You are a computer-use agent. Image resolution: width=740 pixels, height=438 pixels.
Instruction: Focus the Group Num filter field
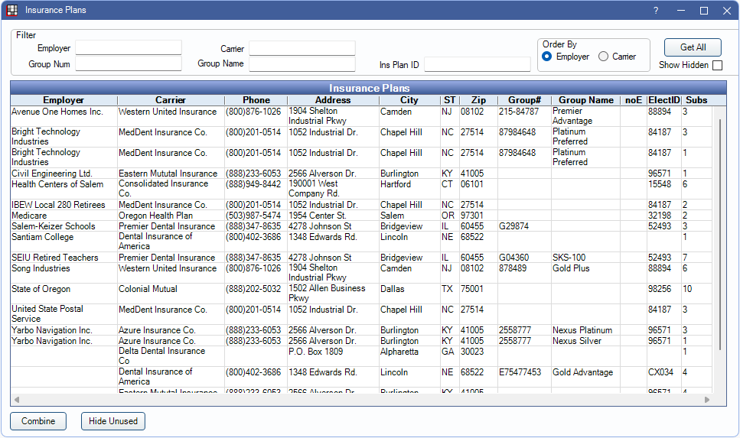pyautogui.click(x=129, y=63)
